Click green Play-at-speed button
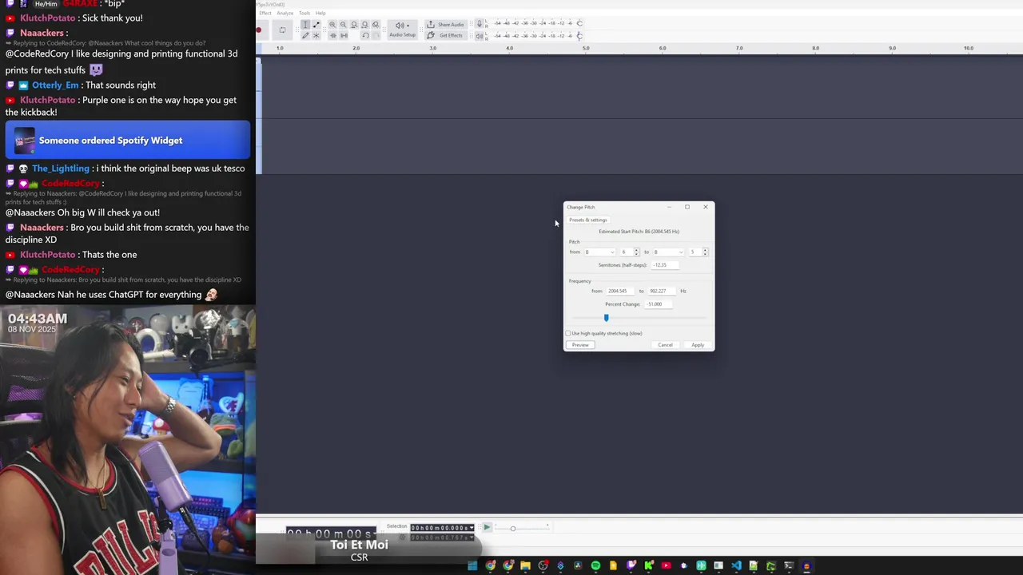1023x575 pixels. coord(487,528)
